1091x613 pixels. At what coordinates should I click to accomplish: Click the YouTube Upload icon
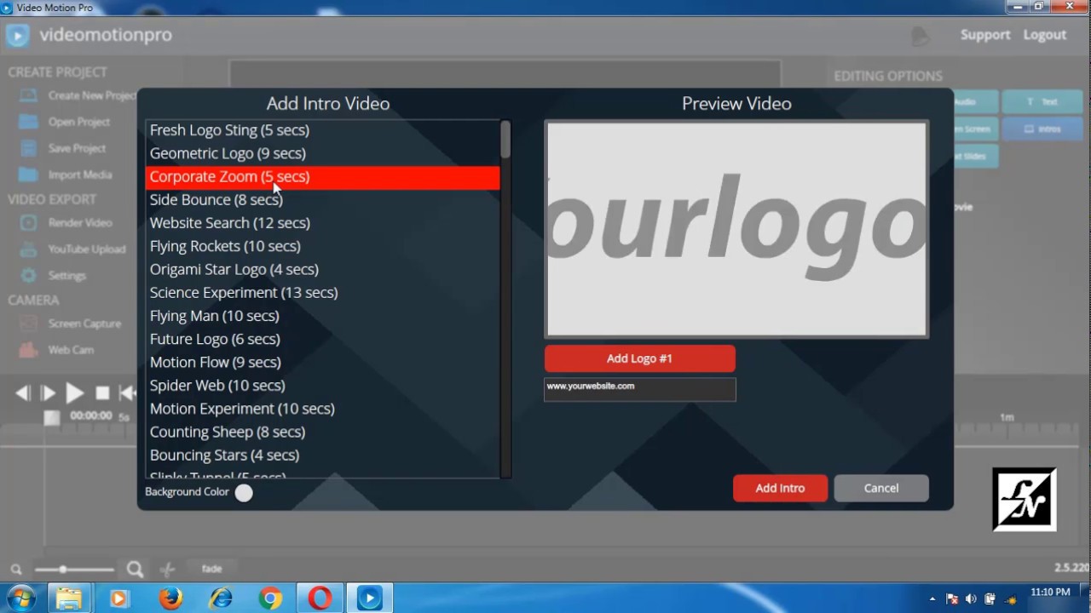29,249
